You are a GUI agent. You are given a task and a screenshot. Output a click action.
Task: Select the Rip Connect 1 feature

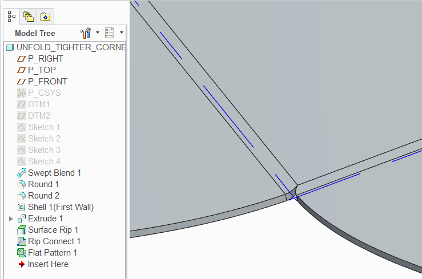pyautogui.click(x=54, y=241)
